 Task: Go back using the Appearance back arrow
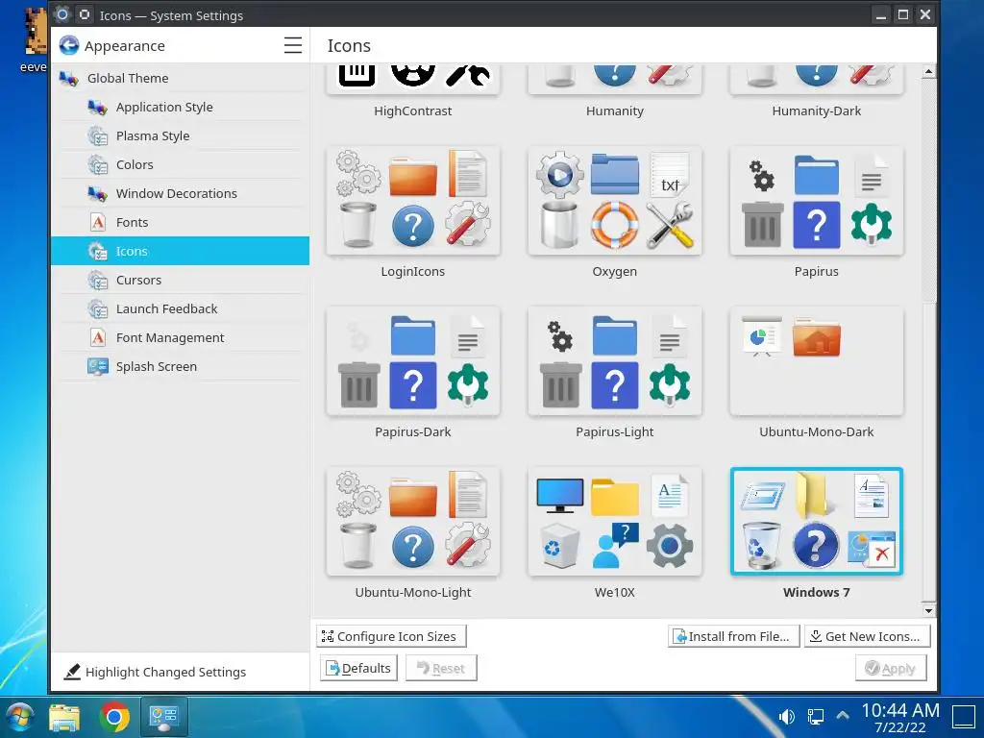(69, 45)
